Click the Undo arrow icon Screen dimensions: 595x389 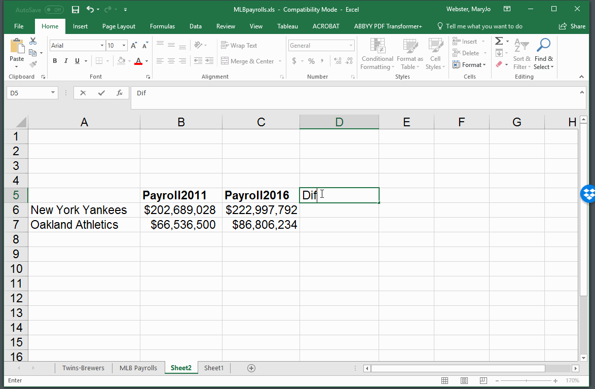click(x=90, y=9)
